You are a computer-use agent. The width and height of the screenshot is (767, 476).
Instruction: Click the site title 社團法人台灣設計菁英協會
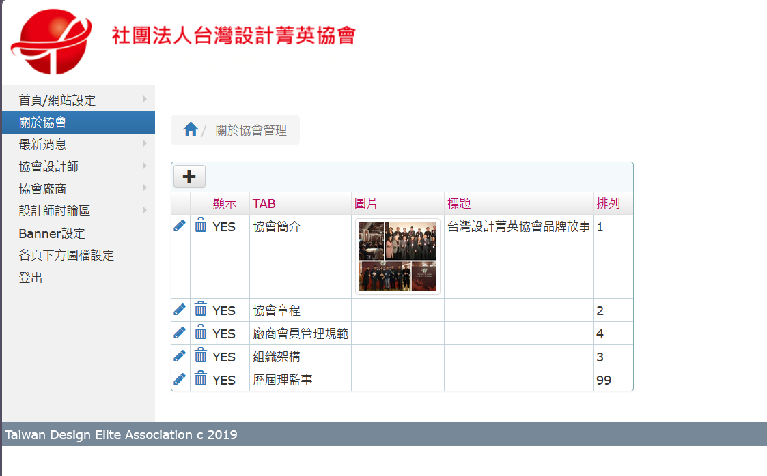click(x=234, y=35)
